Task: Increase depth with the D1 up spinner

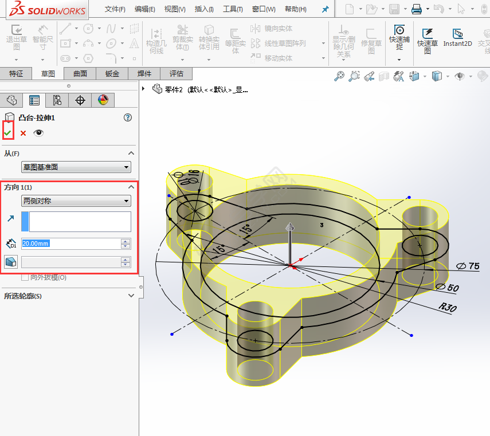Action: pos(126,241)
